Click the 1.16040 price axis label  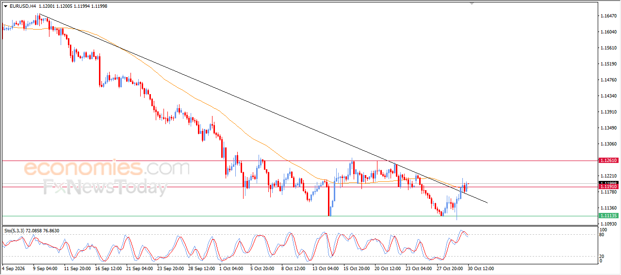click(608, 32)
